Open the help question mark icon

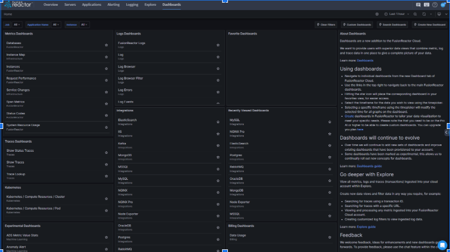tap(435, 5)
